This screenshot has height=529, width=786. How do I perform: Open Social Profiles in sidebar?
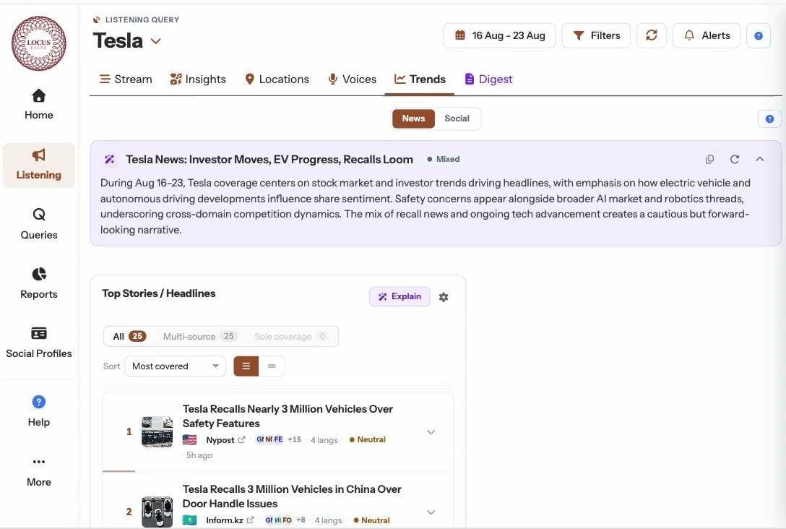[x=38, y=343]
